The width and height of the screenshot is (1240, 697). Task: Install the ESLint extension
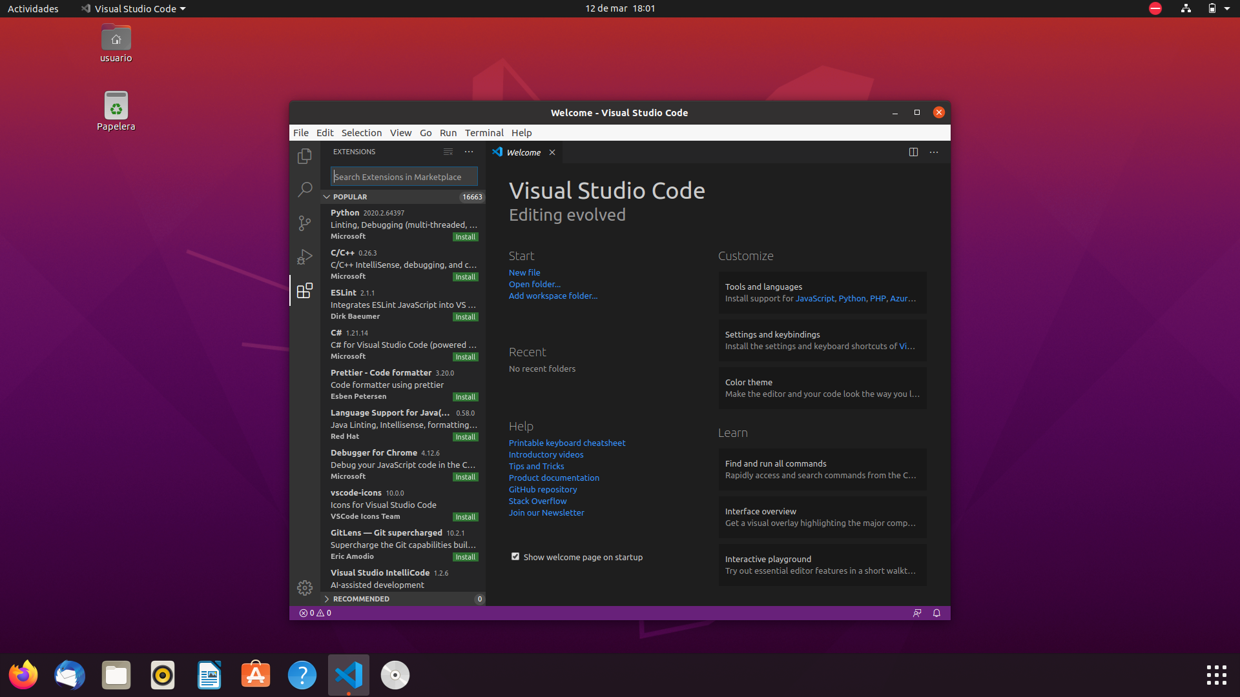click(x=465, y=317)
